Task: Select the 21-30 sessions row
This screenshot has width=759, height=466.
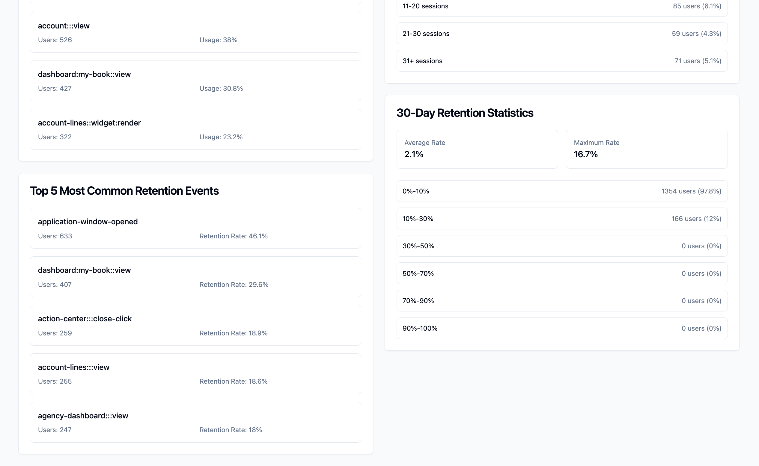Action: pyautogui.click(x=562, y=34)
